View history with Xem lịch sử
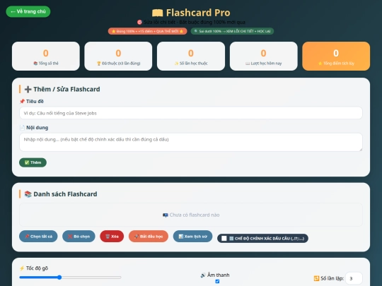The width and height of the screenshot is (382, 286). (192, 237)
